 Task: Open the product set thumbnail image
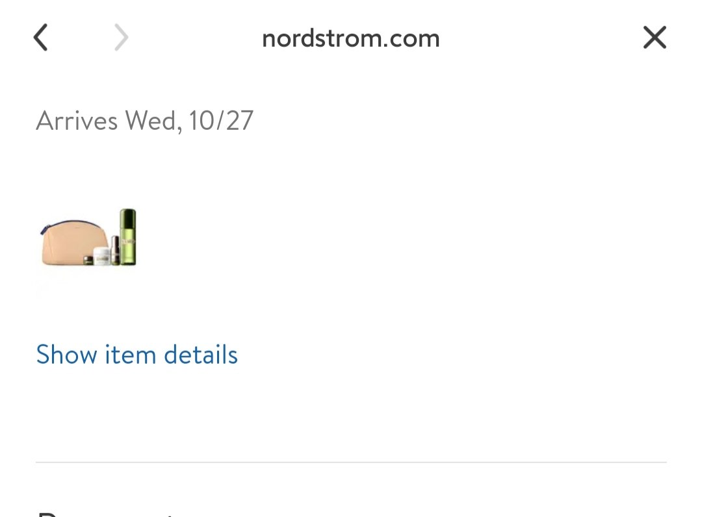tap(88, 238)
